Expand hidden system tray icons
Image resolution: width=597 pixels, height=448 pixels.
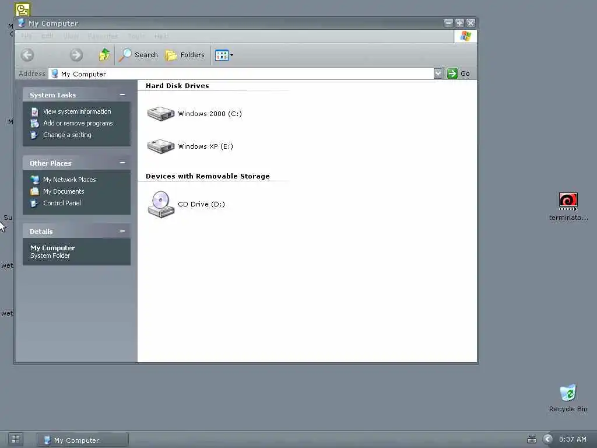[547, 439]
